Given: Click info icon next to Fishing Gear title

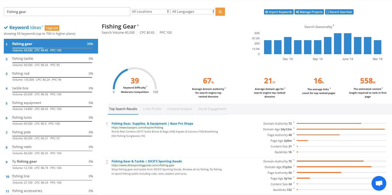Looking at the screenshot, I should point(138,25).
